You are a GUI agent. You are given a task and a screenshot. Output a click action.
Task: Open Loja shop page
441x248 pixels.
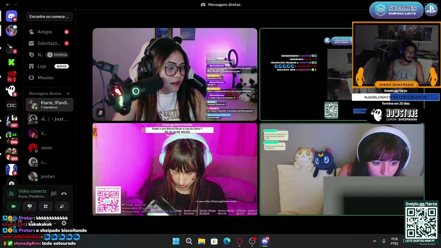tap(49, 66)
